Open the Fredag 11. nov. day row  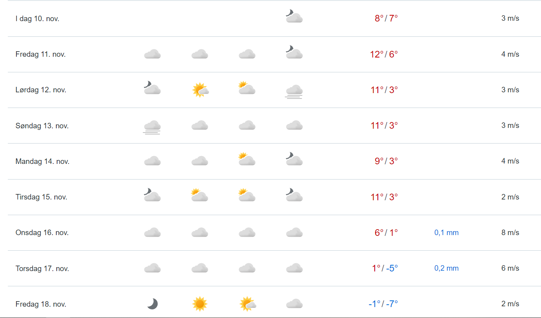click(41, 54)
